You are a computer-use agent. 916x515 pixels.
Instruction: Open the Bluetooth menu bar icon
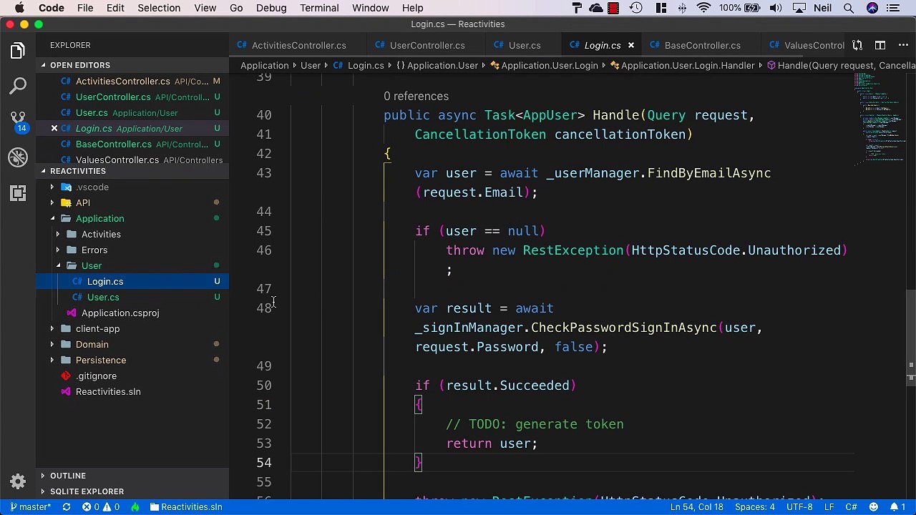[x=682, y=8]
